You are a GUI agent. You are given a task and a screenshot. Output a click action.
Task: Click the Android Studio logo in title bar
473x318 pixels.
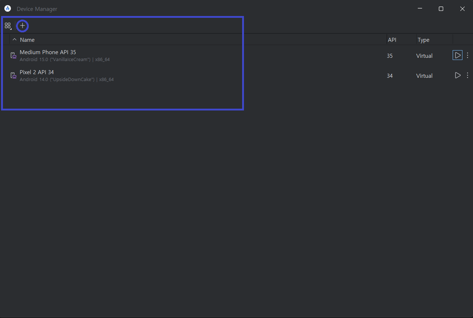[x=7, y=9]
